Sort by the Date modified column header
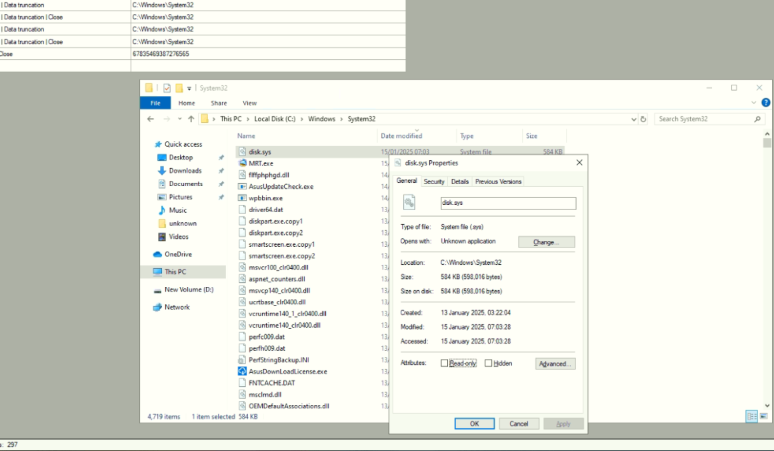The width and height of the screenshot is (774, 451). [x=401, y=136]
